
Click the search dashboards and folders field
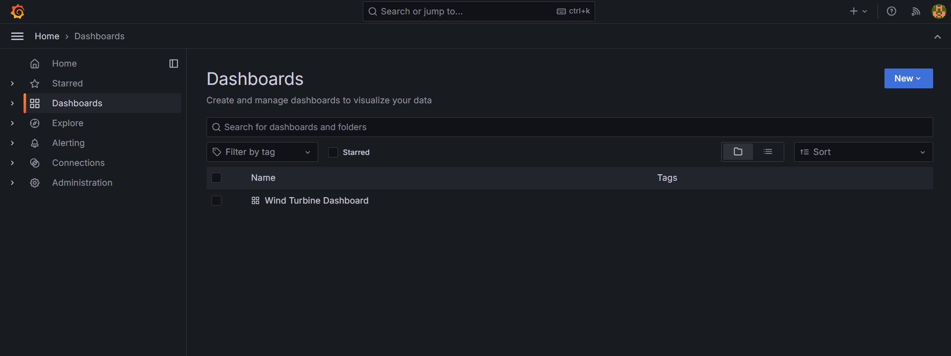(x=569, y=127)
